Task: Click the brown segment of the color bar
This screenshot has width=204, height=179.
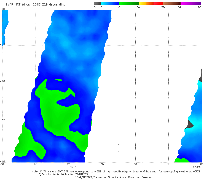Action: click(x=172, y=3)
